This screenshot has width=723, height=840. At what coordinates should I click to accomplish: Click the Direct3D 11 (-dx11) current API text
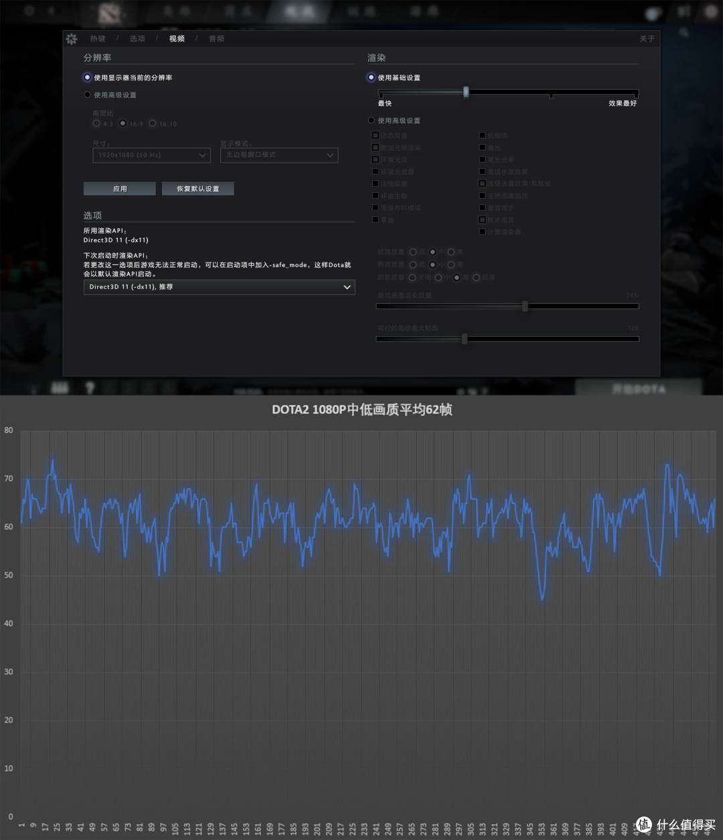pyautogui.click(x=116, y=240)
